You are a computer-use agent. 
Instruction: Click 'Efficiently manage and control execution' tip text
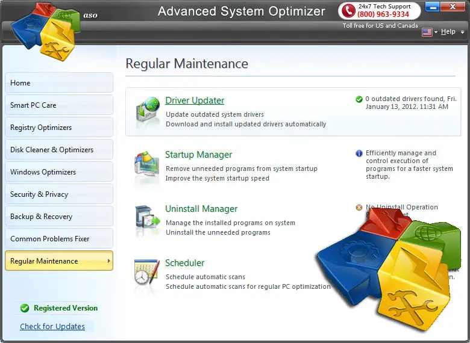[x=409, y=165]
